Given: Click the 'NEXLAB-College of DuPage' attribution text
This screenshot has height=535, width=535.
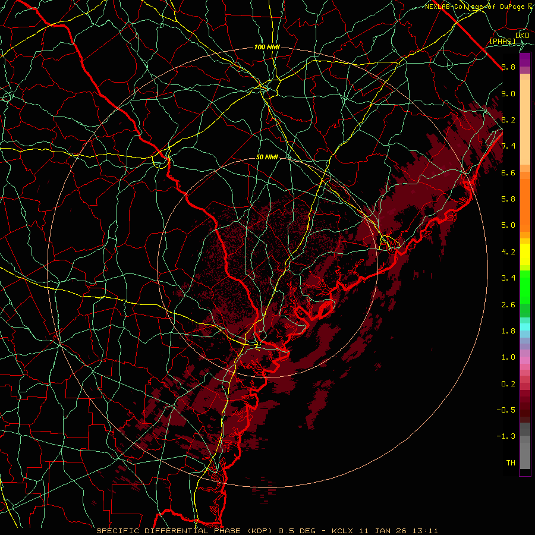Looking at the screenshot, I should tap(474, 7).
